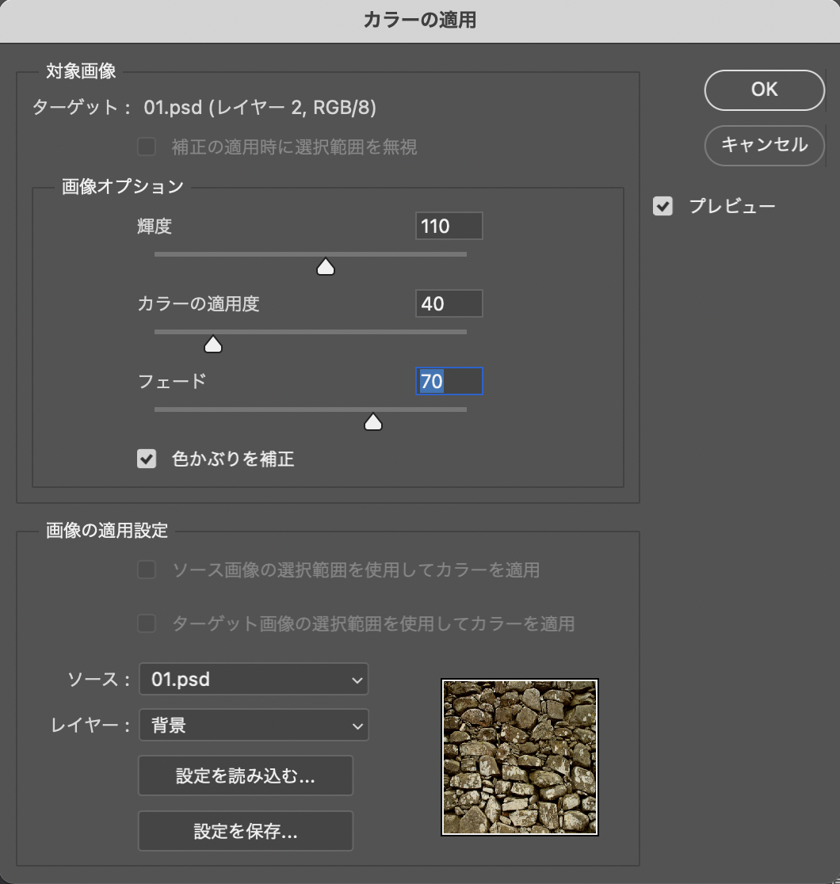Viewport: 840px width, 884px height.
Task: Click the stone wall source thumbnail
Action: (x=520, y=756)
